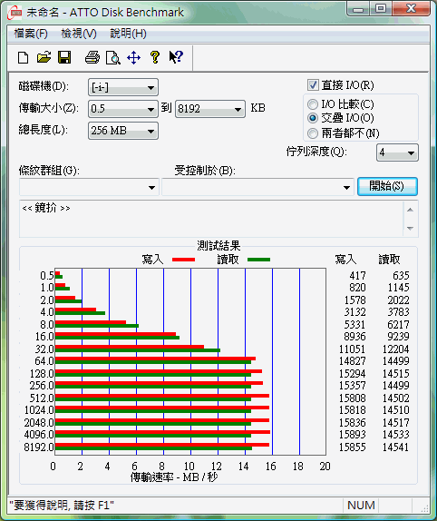Click read value 635 in results

(401, 275)
